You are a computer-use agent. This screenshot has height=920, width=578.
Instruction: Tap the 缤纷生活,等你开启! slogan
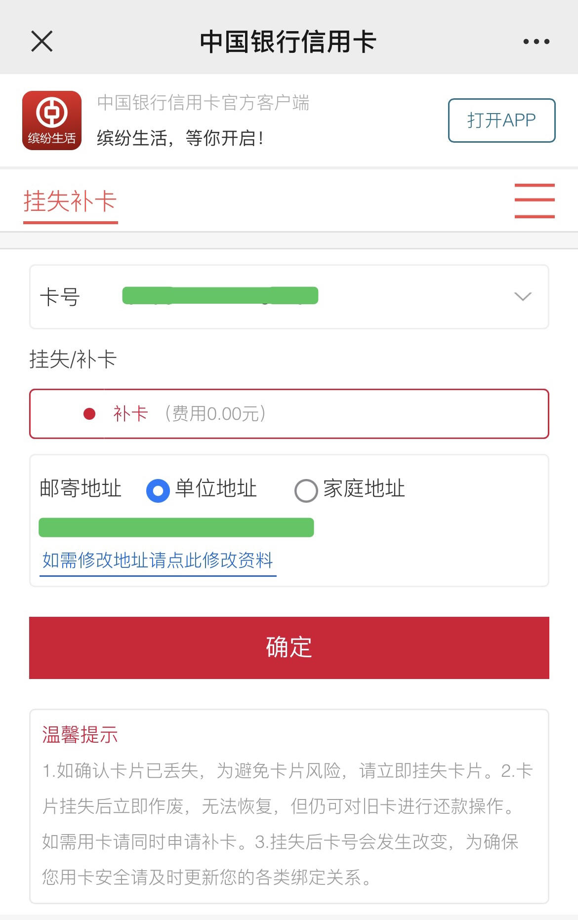(x=180, y=138)
